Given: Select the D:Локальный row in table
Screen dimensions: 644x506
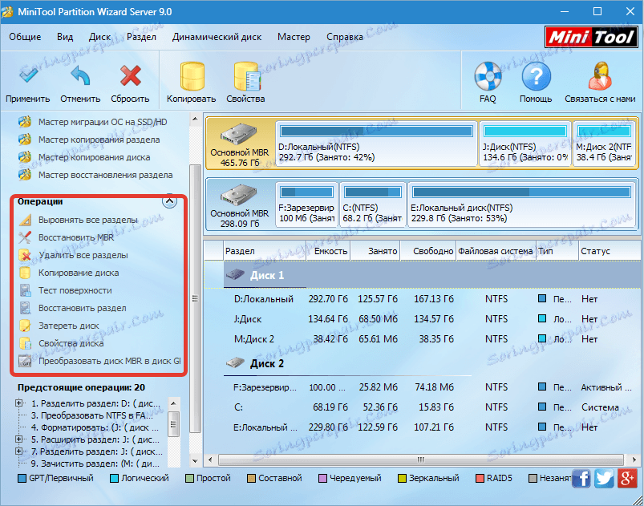Looking at the screenshot, I should (422, 299).
